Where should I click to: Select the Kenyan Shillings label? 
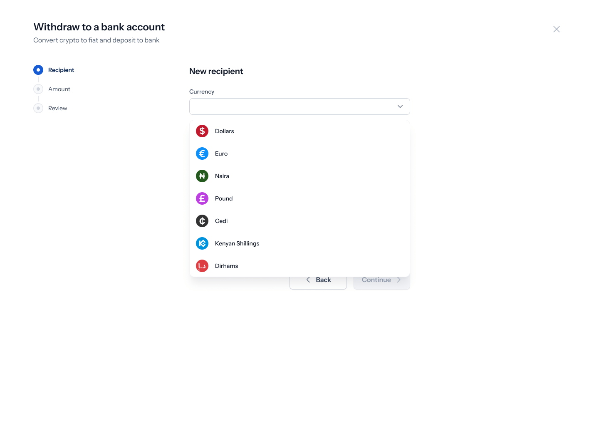237,243
